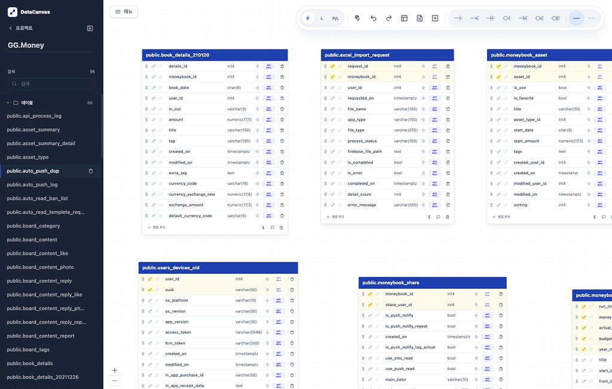Viewport: 612px width, 389px height.
Task: Click the trash icon beside public.auto_push_dup
Action: 91,171
